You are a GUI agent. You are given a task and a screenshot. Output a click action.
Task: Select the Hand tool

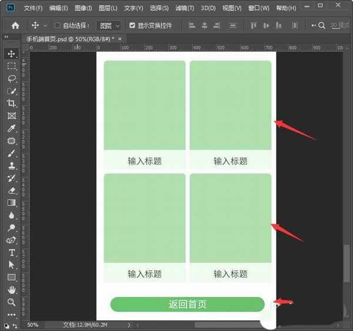12,290
